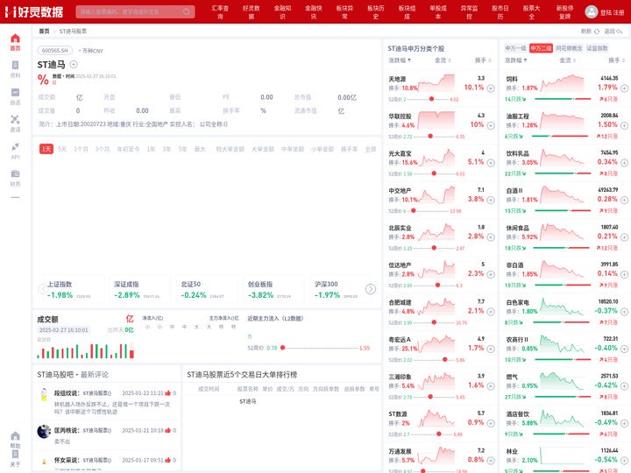Toggle 换手率 chart series
Viewport: 631px width, 473px height.
pyautogui.click(x=350, y=149)
